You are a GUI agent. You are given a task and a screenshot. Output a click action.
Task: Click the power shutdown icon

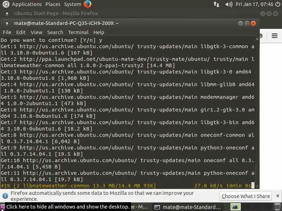pos(278,4)
